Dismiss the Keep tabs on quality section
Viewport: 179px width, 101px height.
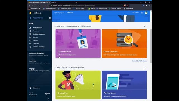(145, 68)
